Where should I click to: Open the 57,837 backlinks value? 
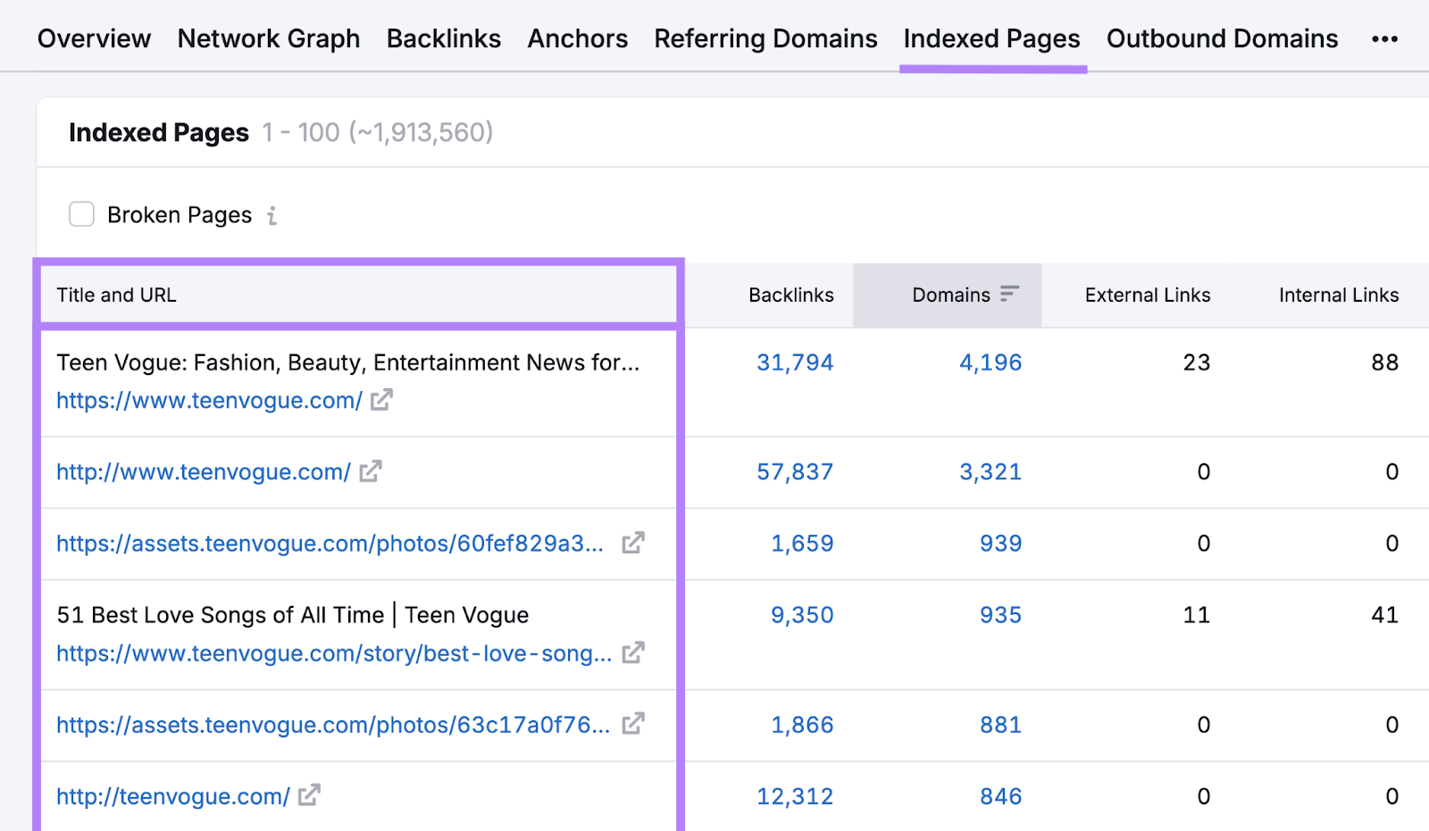coord(795,472)
